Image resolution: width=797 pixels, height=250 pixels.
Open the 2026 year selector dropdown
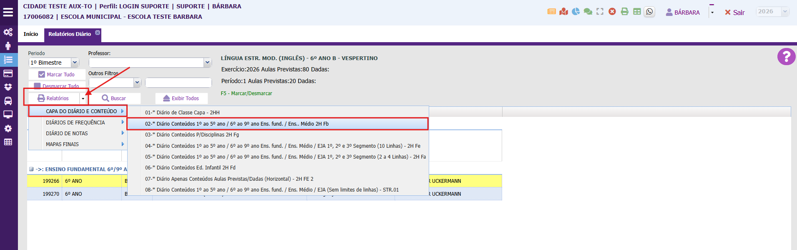coord(784,12)
